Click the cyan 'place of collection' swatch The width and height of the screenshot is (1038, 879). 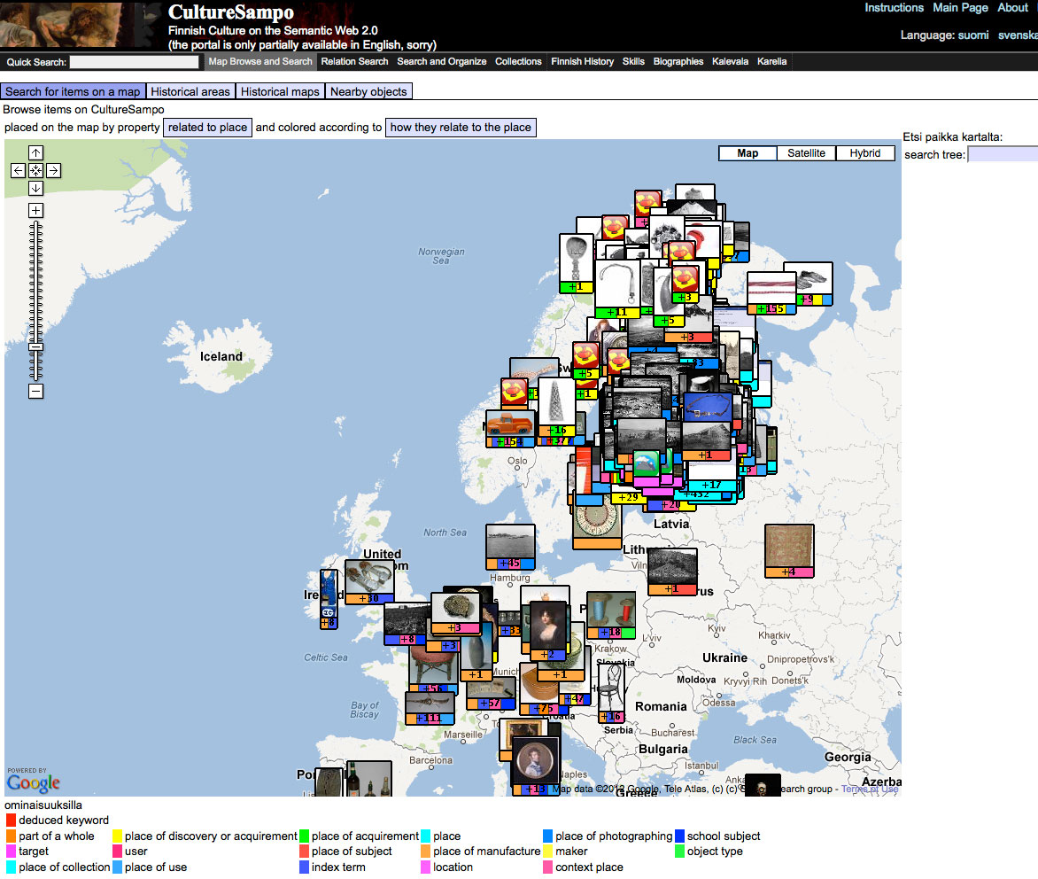tap(11, 867)
